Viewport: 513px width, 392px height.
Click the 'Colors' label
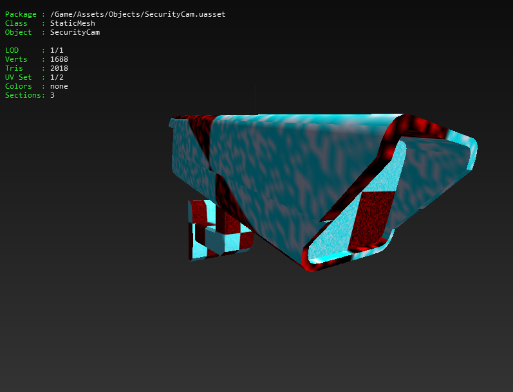(18, 86)
